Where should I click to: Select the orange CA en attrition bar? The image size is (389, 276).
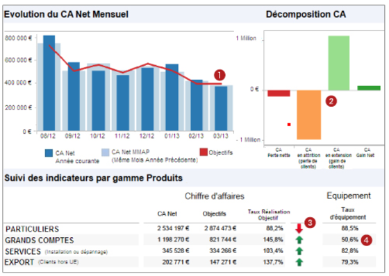point(309,114)
